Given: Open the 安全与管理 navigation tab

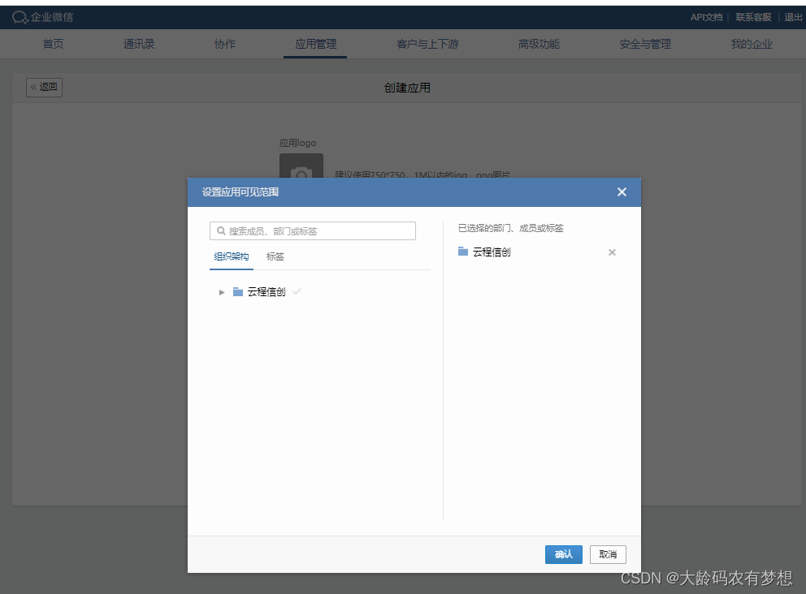Looking at the screenshot, I should tap(645, 44).
